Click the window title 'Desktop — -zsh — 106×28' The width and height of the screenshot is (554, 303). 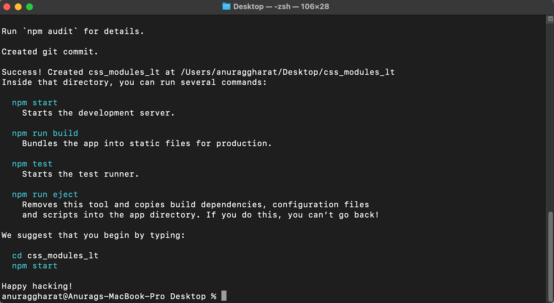280,6
